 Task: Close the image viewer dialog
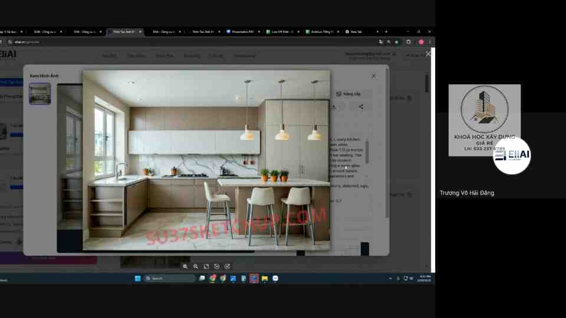[374, 76]
